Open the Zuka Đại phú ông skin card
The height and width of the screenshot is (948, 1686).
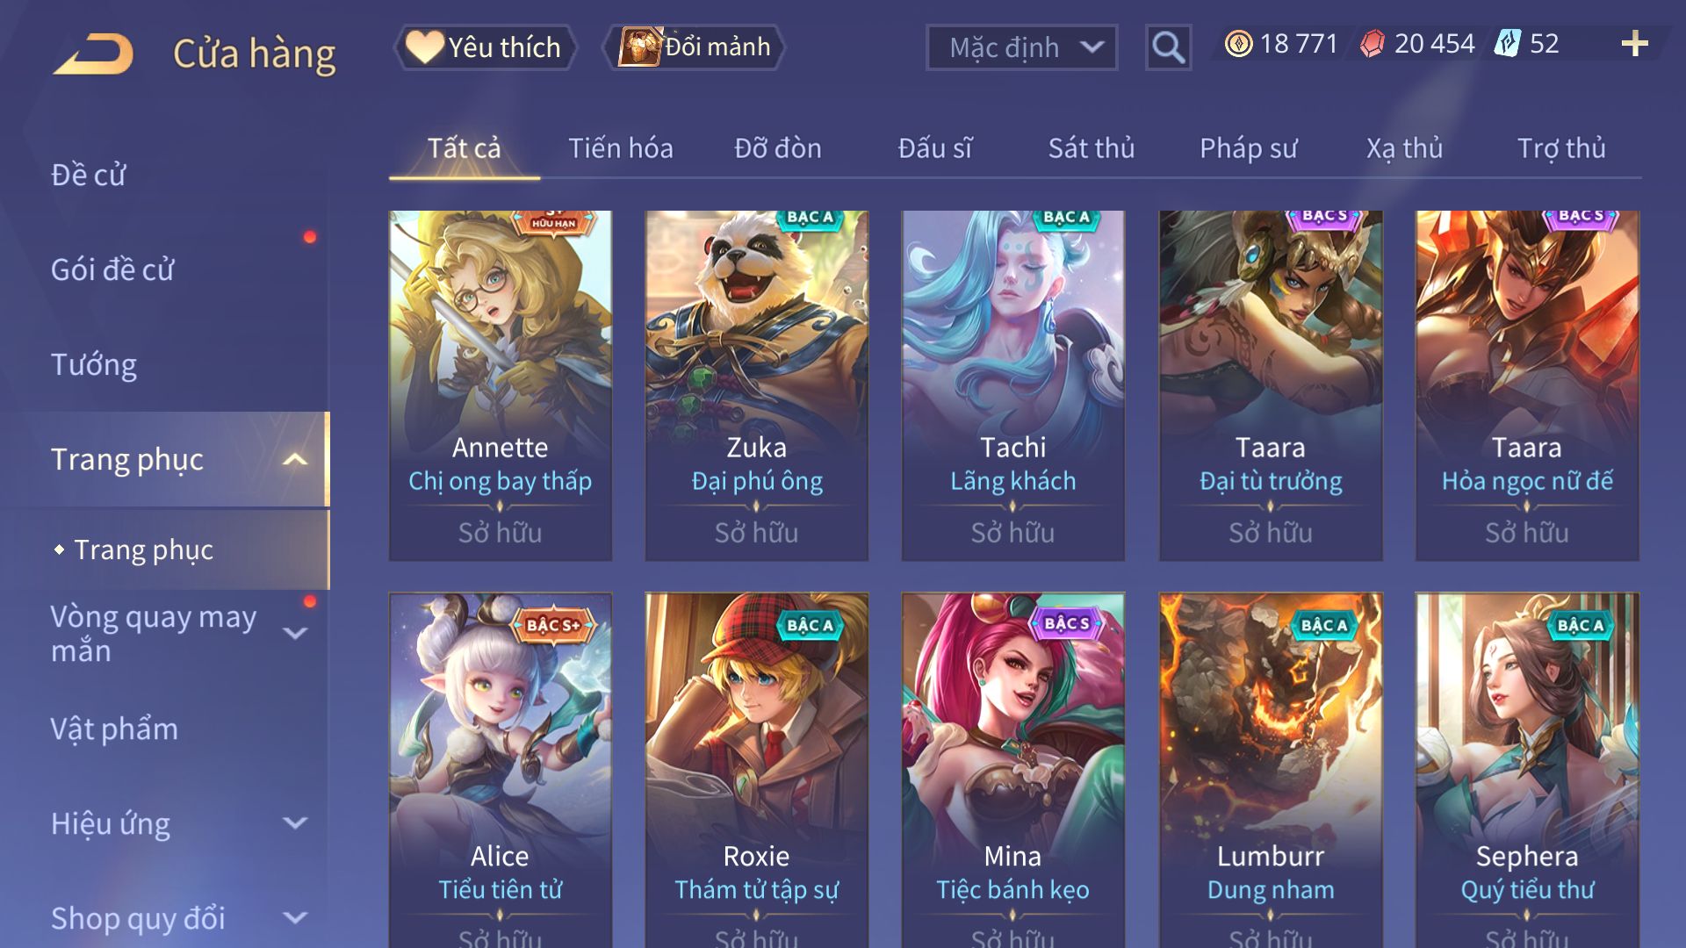(756, 385)
